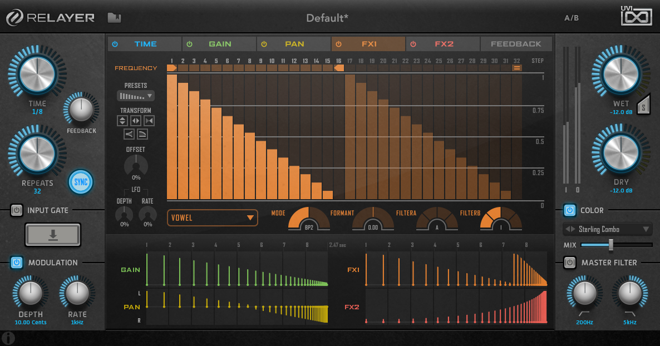This screenshot has width=660, height=346.
Task: Switch to the FX2 tab
Action: coord(443,44)
